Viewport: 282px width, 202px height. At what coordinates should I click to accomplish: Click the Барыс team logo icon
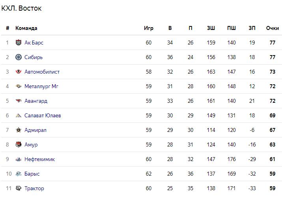coord(19,174)
